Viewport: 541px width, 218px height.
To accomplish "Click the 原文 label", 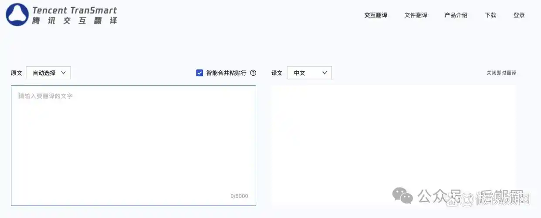I will [17, 73].
